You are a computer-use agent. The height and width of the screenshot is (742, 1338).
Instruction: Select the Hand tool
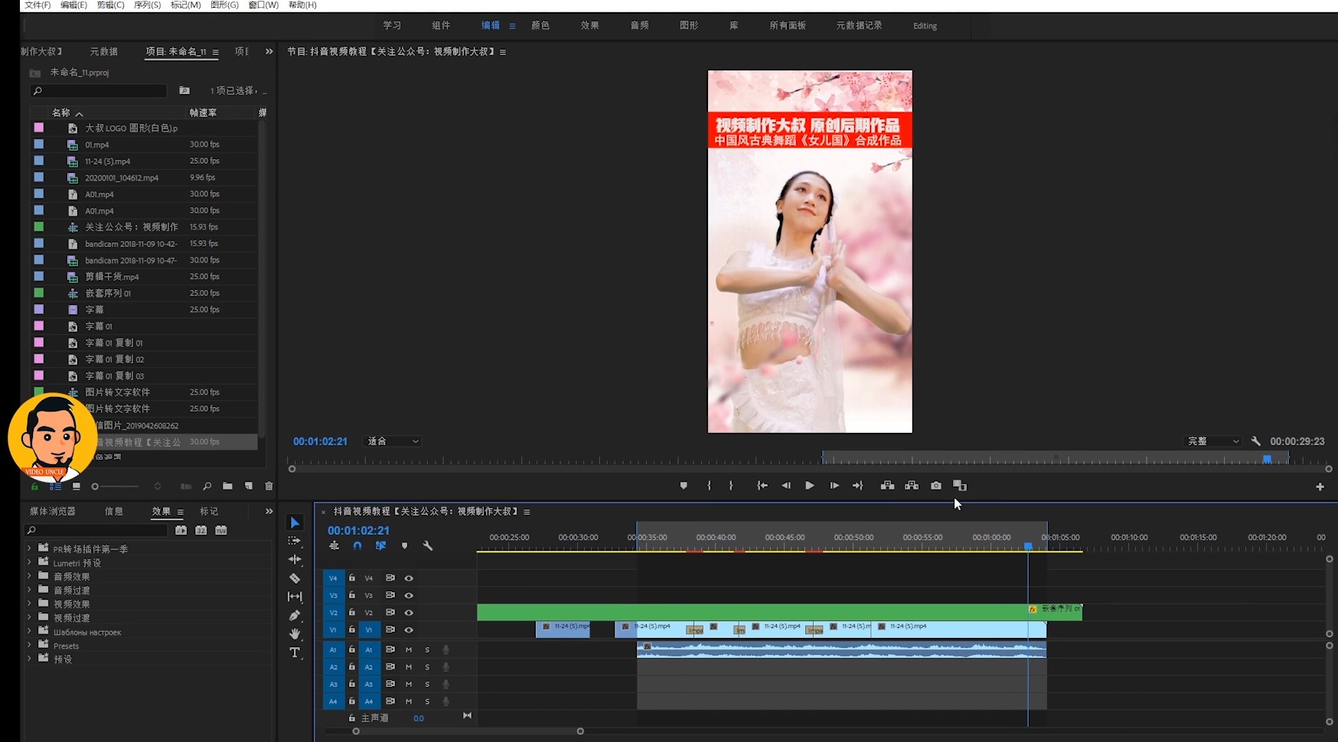(x=295, y=633)
